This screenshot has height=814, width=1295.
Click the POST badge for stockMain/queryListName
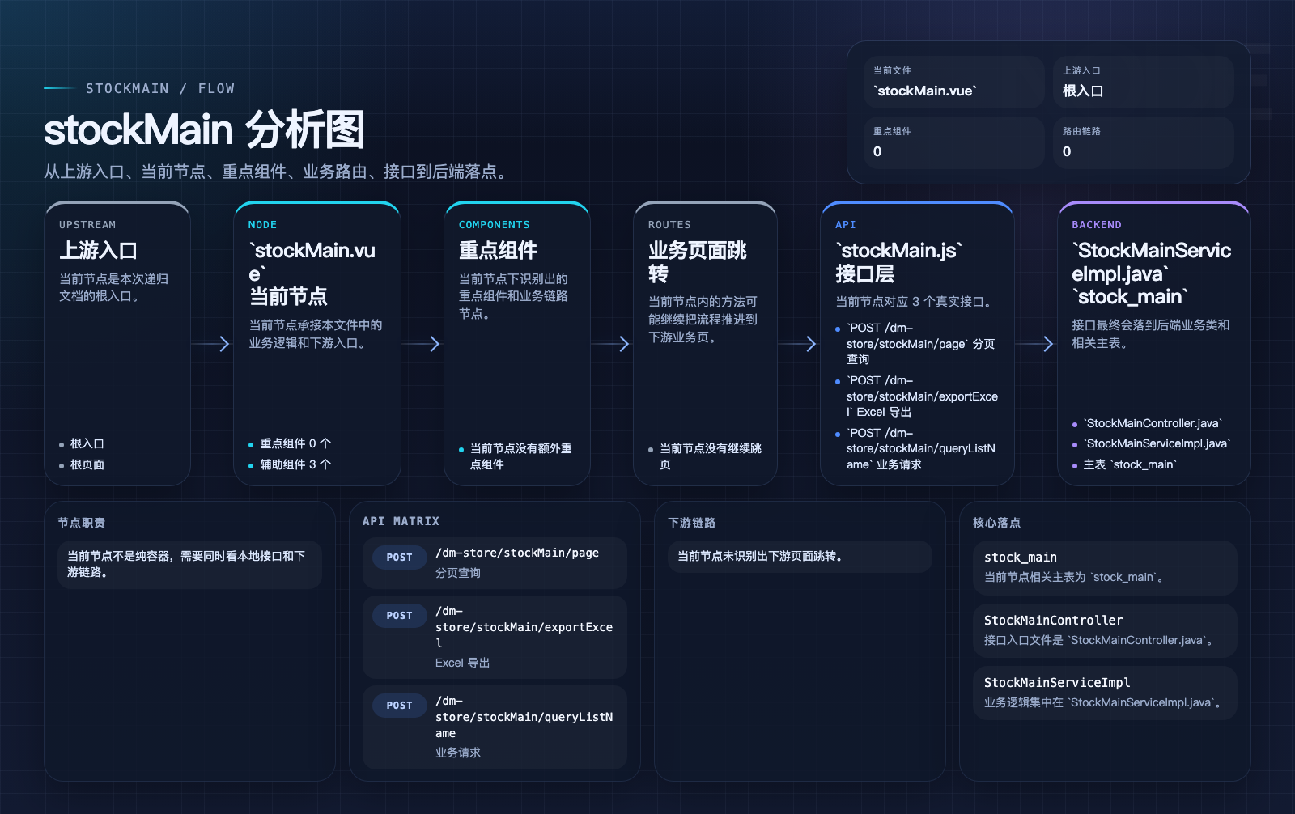[399, 706]
